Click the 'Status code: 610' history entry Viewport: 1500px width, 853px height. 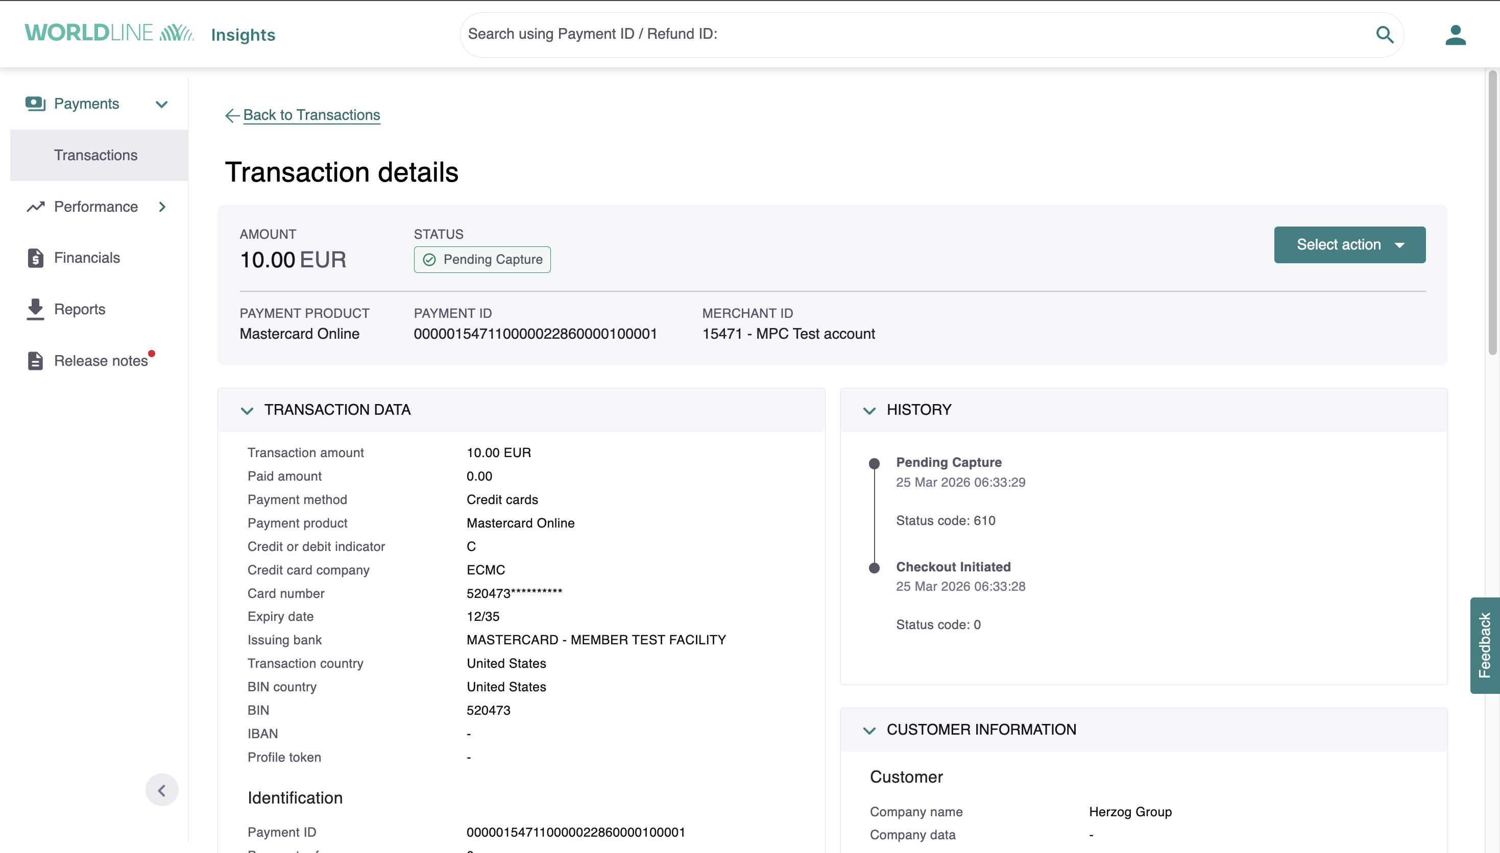coord(946,521)
